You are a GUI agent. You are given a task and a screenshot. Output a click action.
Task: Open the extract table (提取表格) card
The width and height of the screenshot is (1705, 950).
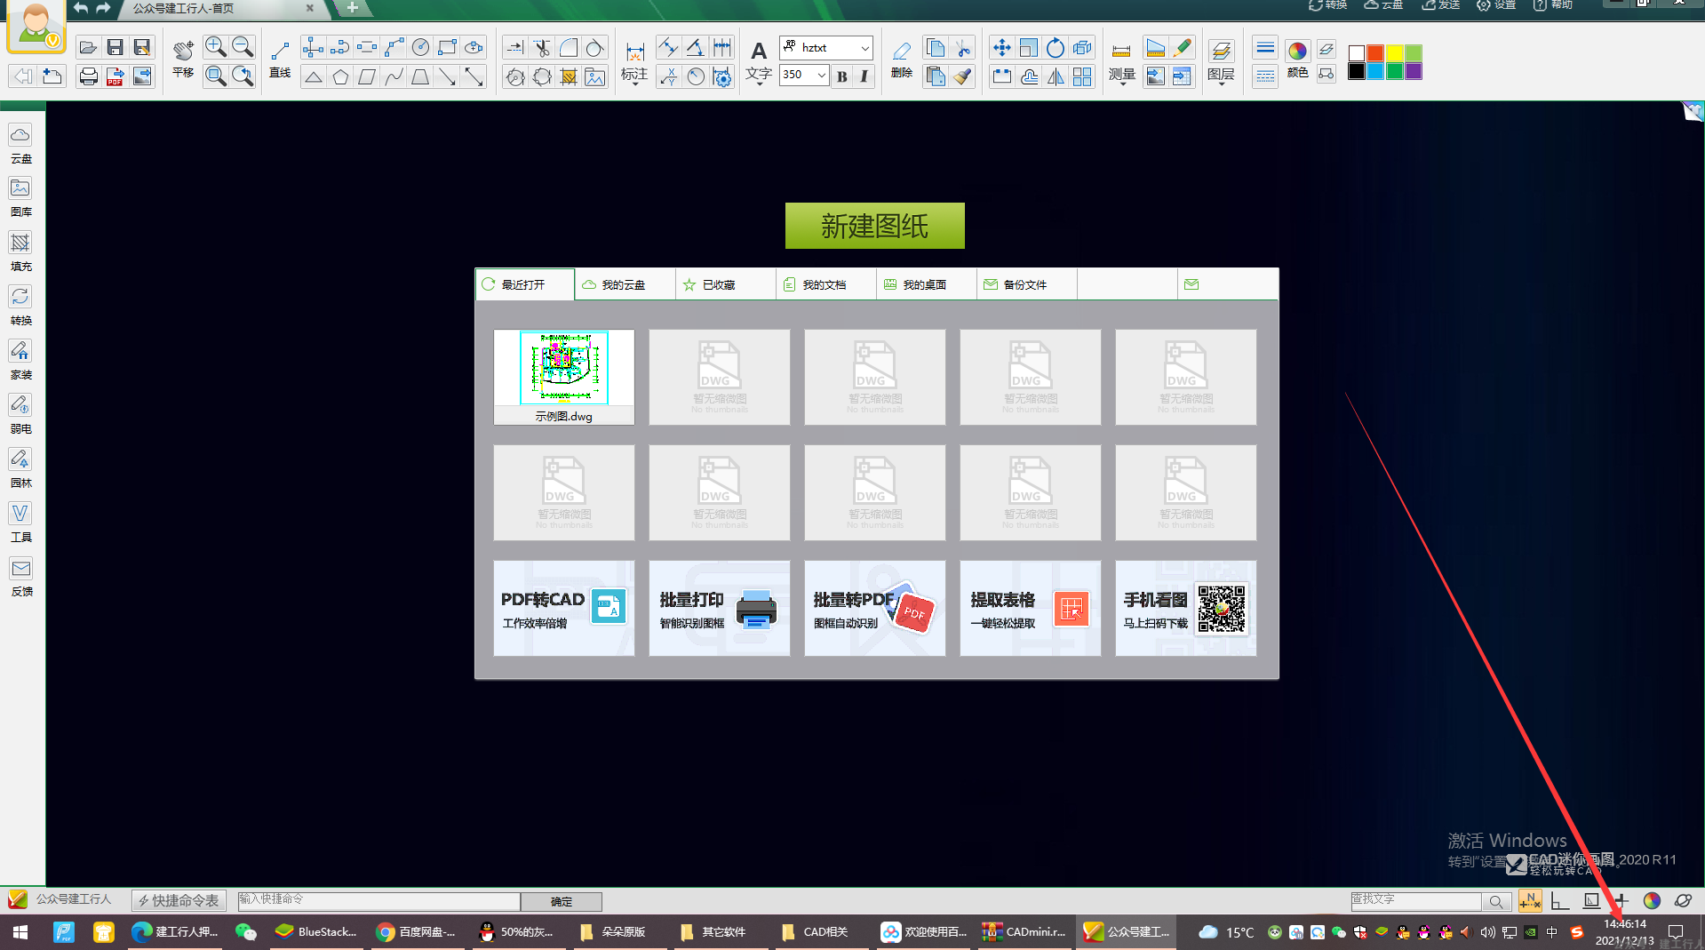1031,608
